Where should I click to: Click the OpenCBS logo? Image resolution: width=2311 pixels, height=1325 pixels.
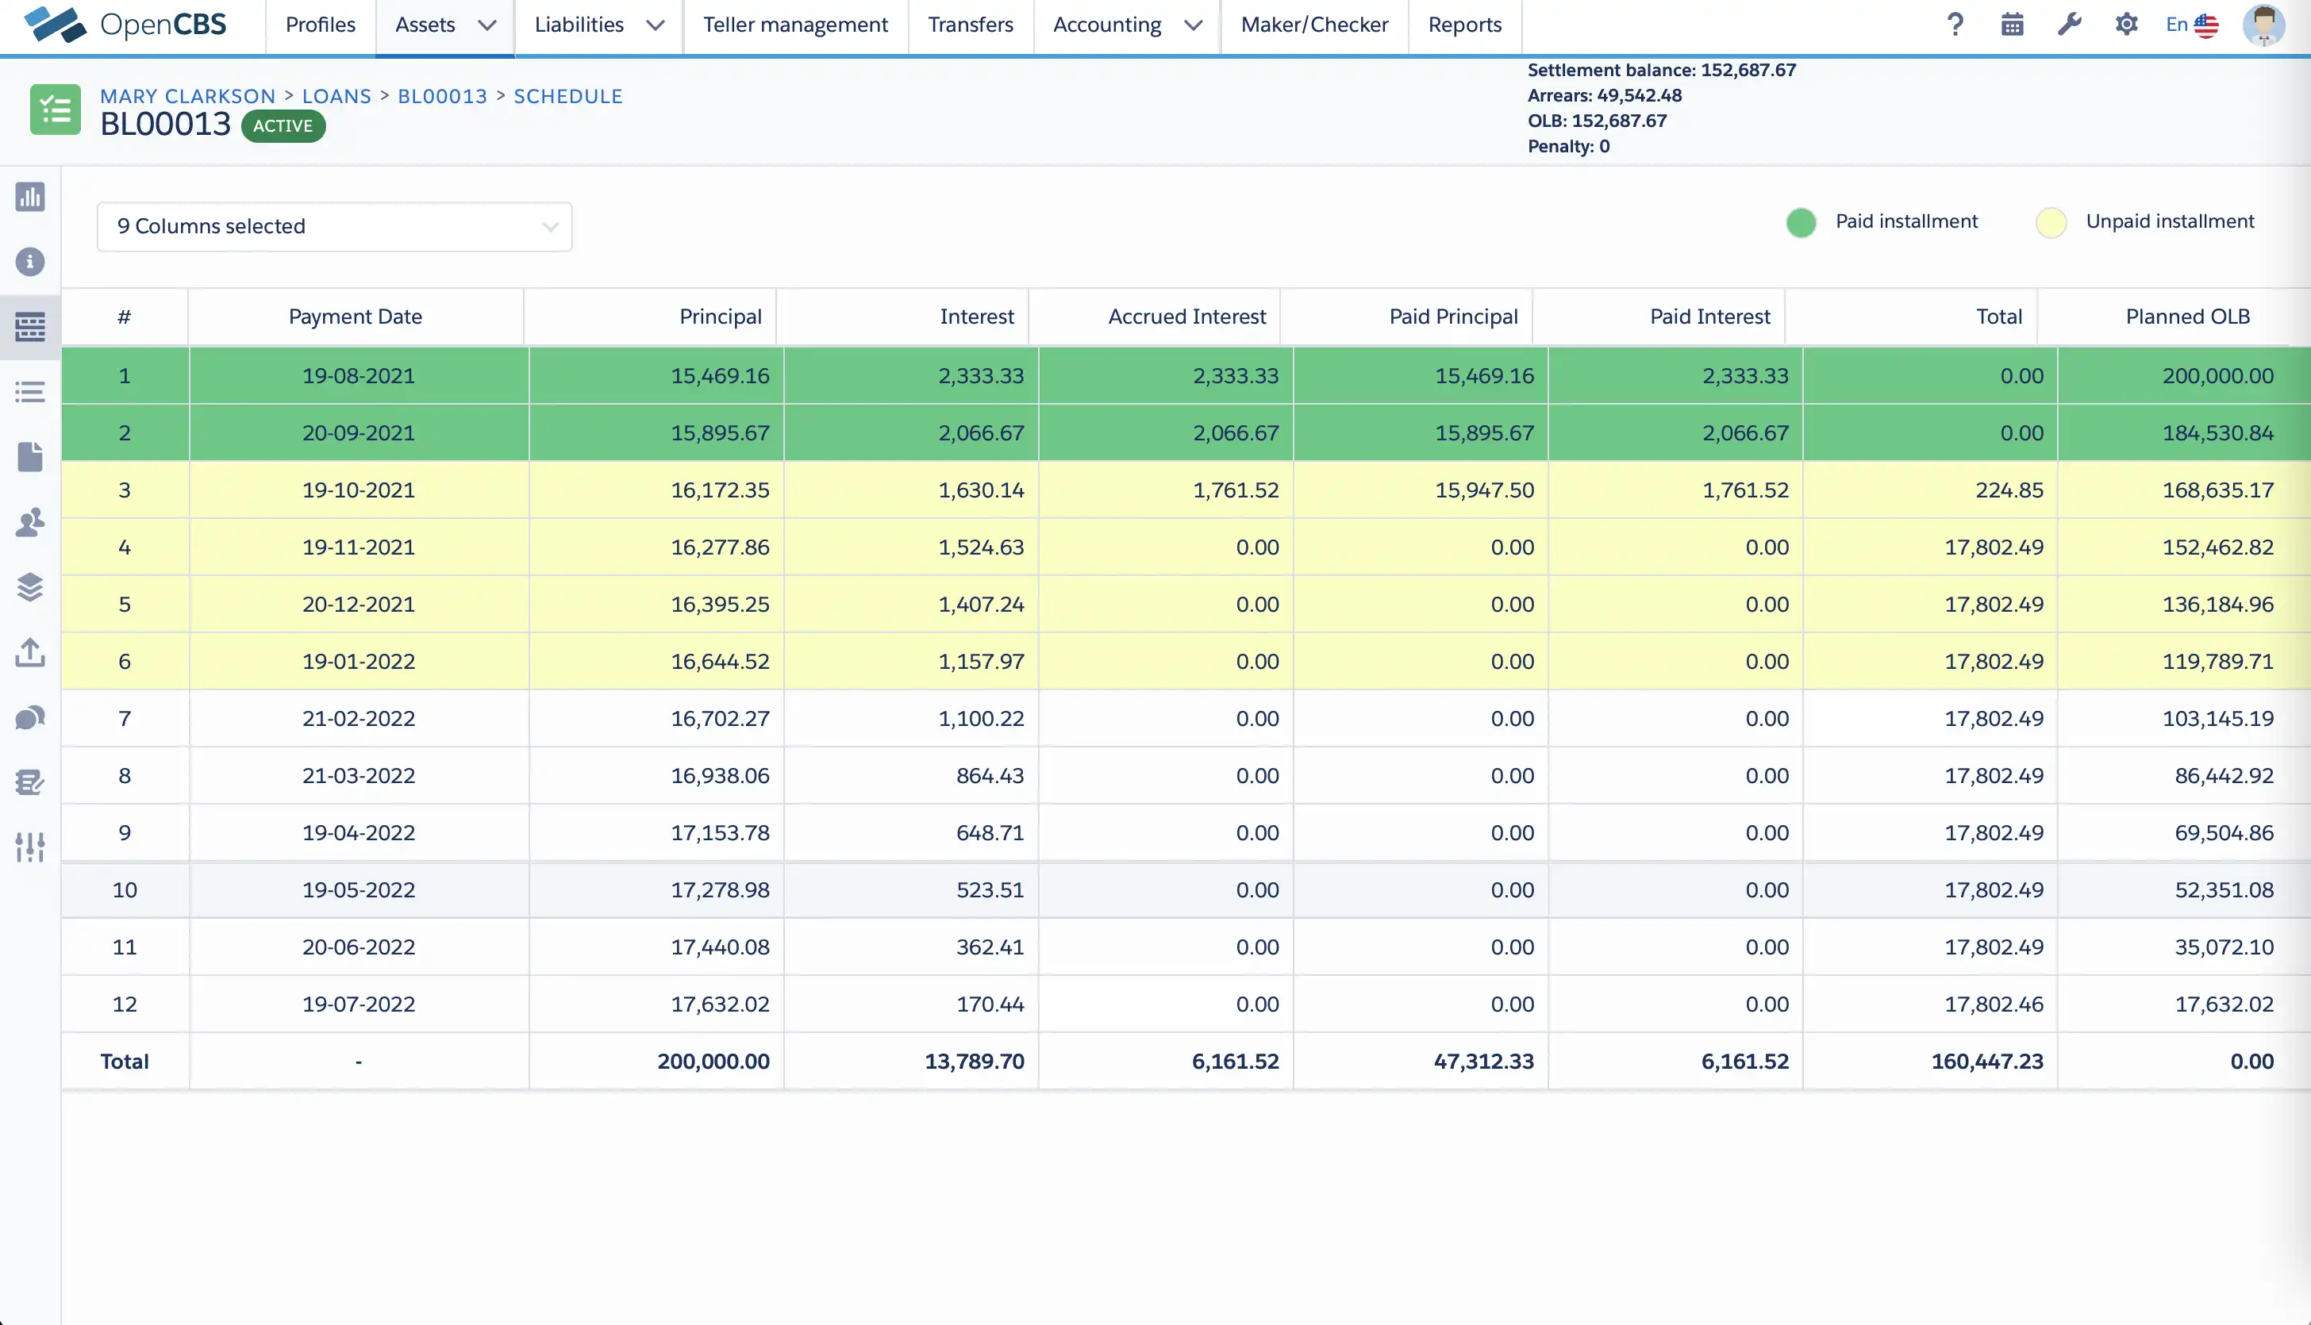pos(125,25)
